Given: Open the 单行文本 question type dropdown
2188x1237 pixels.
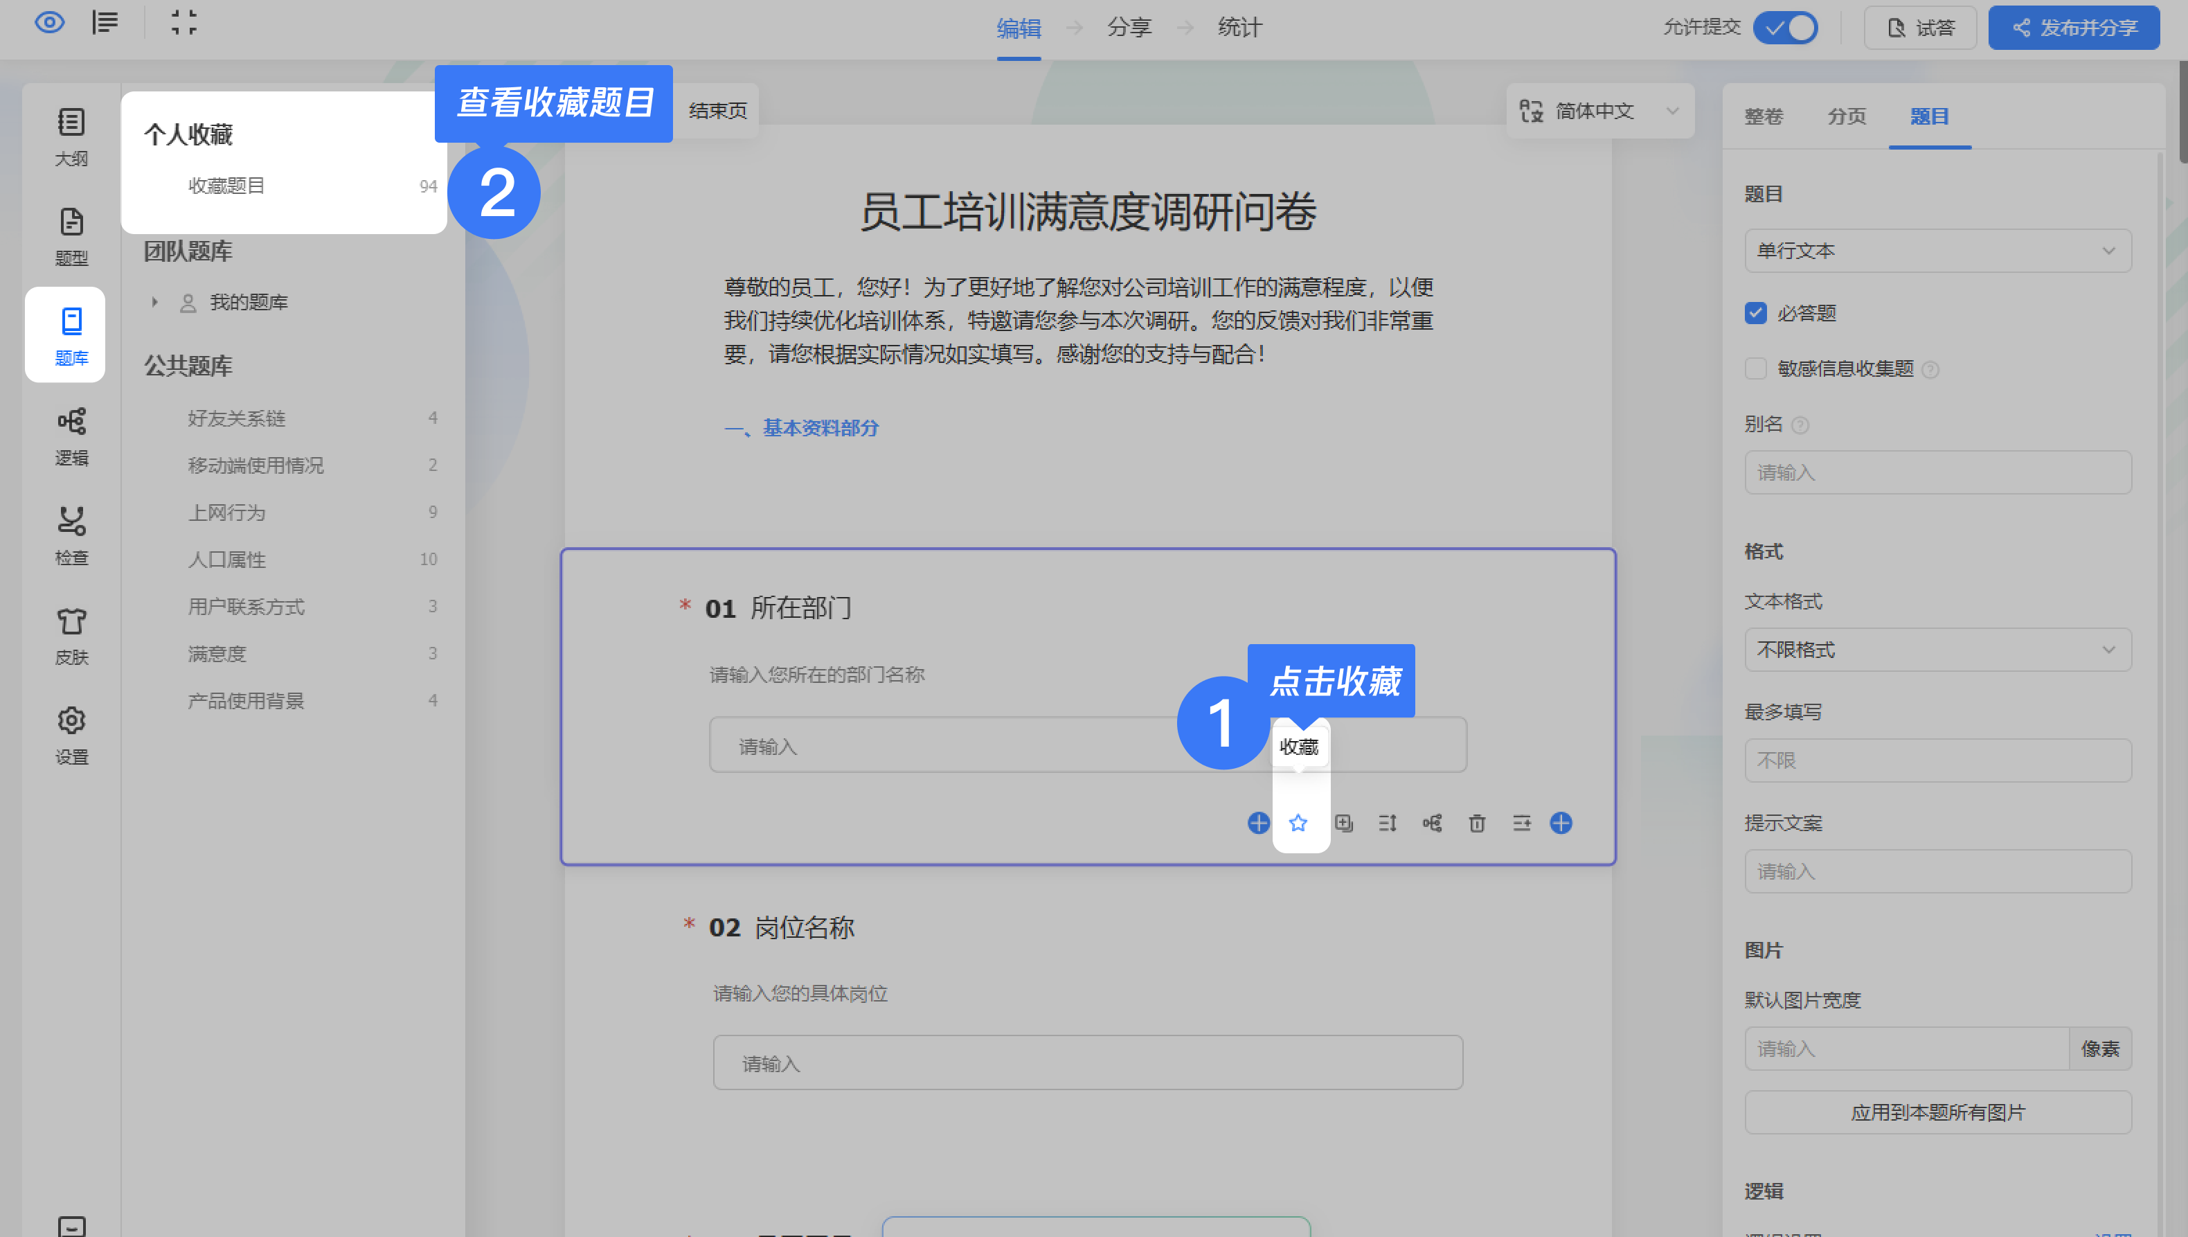Looking at the screenshot, I should pyautogui.click(x=1937, y=251).
